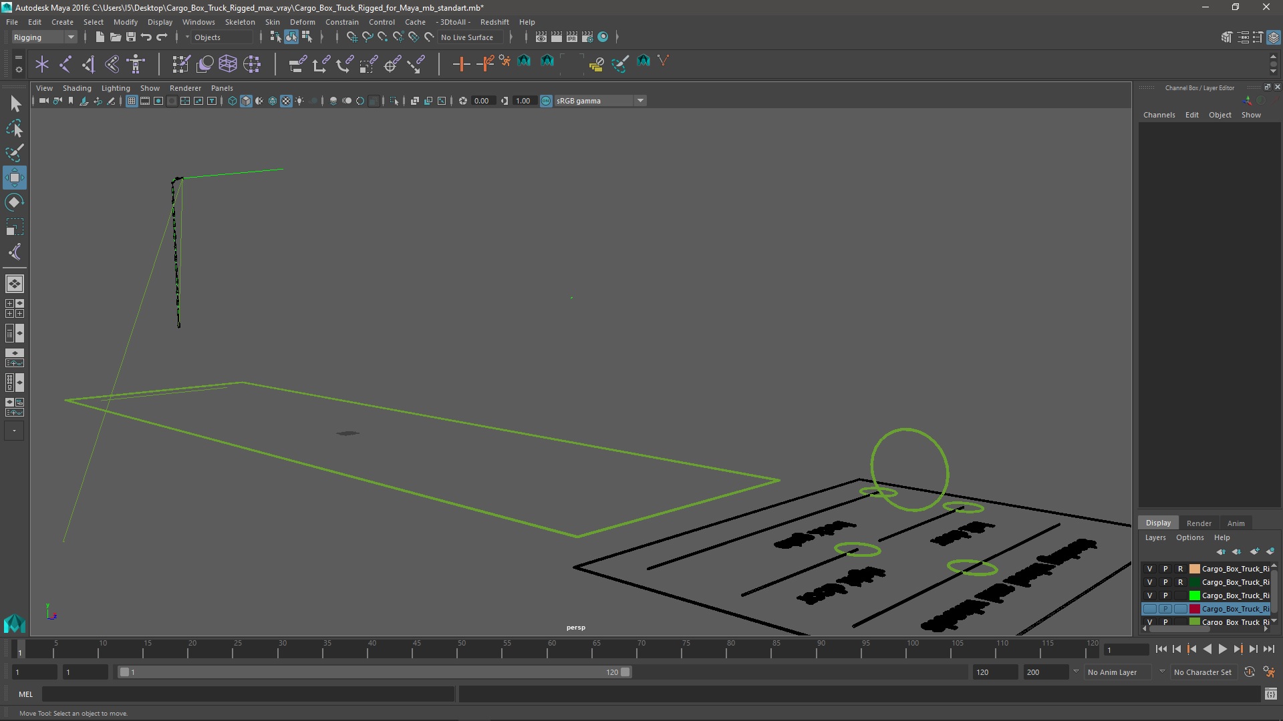
Task: Click the Quick Rig human figure icon
Action: click(136, 64)
